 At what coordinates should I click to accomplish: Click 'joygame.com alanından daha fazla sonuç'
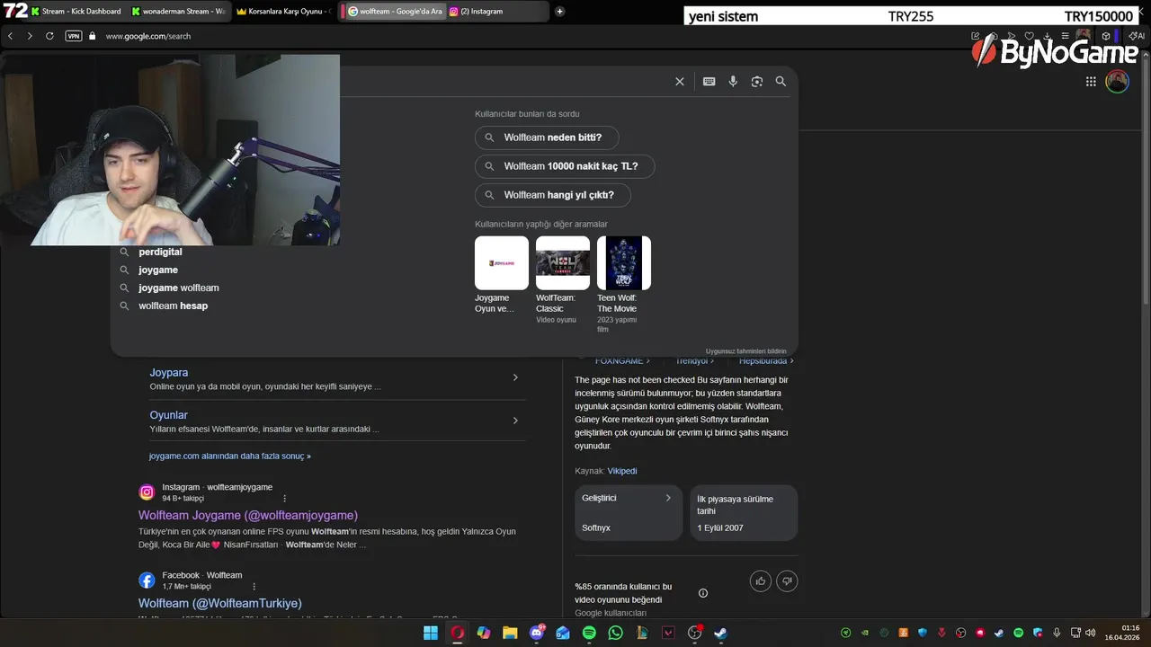(x=230, y=456)
